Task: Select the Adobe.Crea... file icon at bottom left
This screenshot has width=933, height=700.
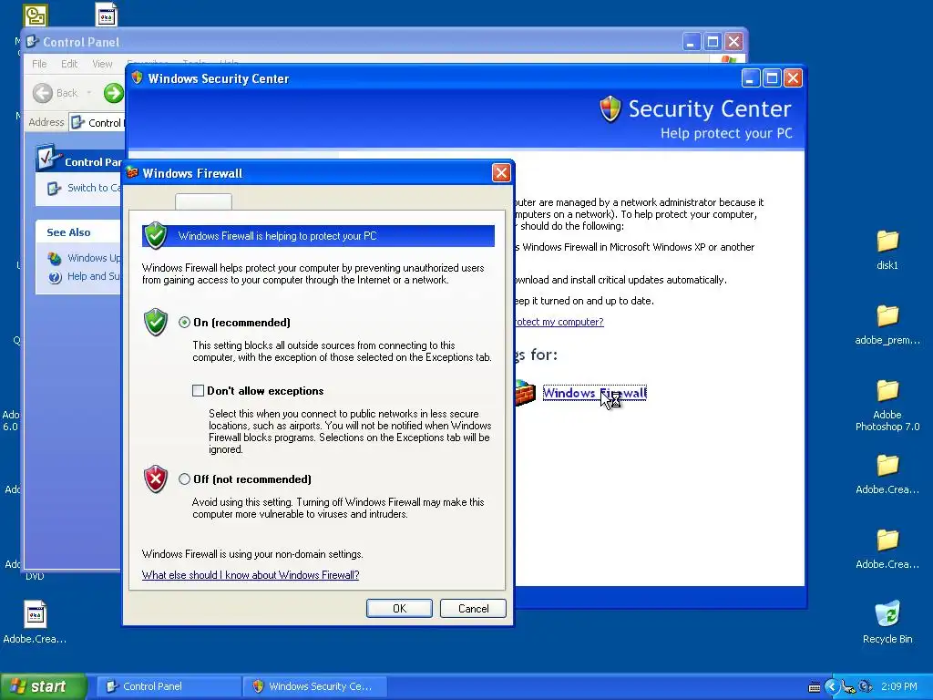Action: (35, 623)
